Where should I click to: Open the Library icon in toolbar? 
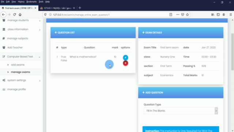pyautogui.click(x=213, y=15)
